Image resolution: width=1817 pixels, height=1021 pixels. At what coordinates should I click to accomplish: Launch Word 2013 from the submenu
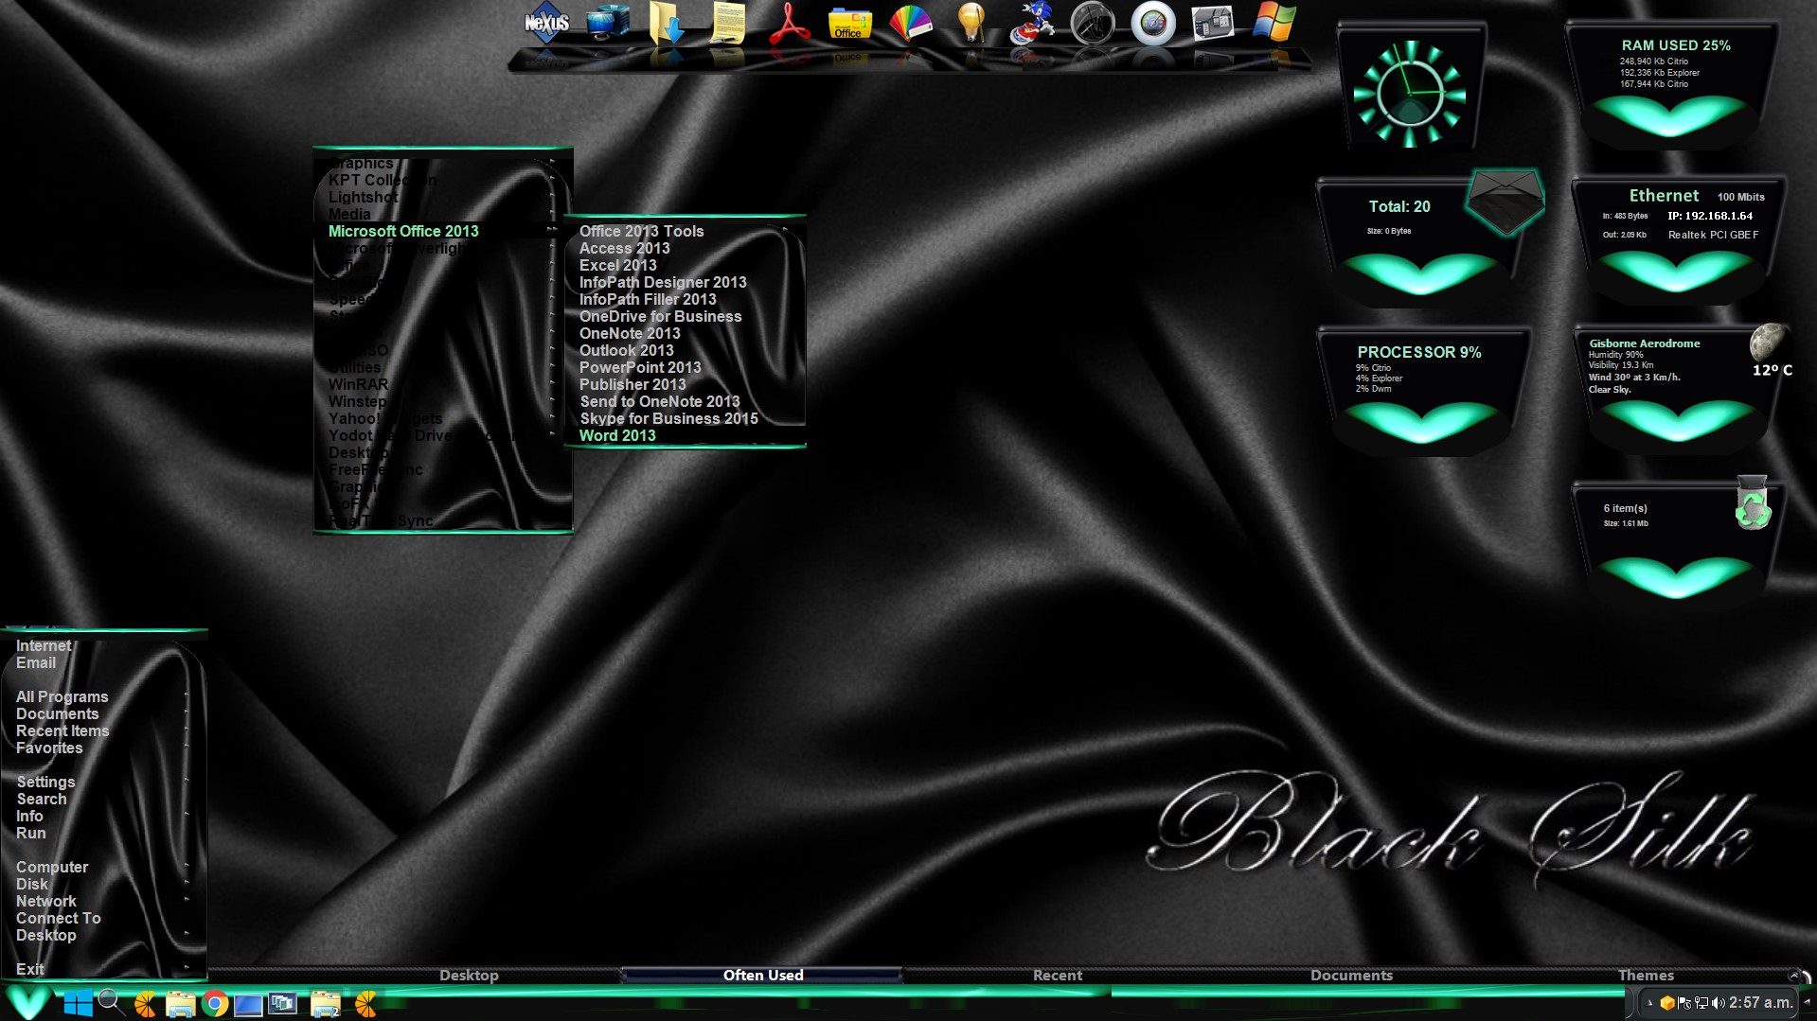617,435
